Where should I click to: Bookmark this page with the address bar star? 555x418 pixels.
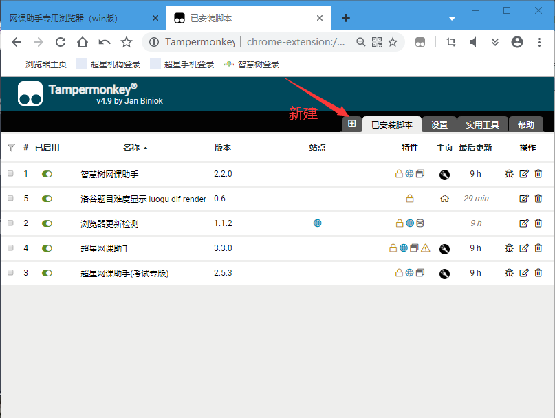(393, 42)
